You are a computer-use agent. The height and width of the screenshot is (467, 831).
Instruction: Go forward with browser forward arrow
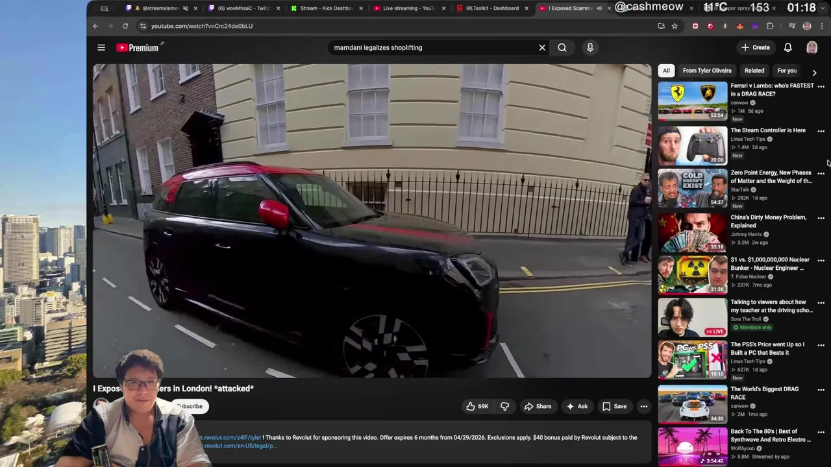(110, 26)
